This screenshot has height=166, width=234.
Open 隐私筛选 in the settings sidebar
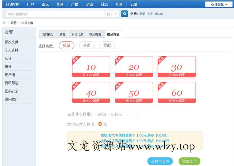12,83
